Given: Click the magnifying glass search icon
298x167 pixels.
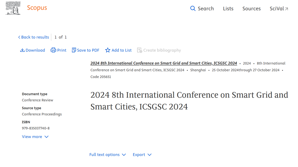Looking at the screenshot, I should pyautogui.click(x=193, y=9).
